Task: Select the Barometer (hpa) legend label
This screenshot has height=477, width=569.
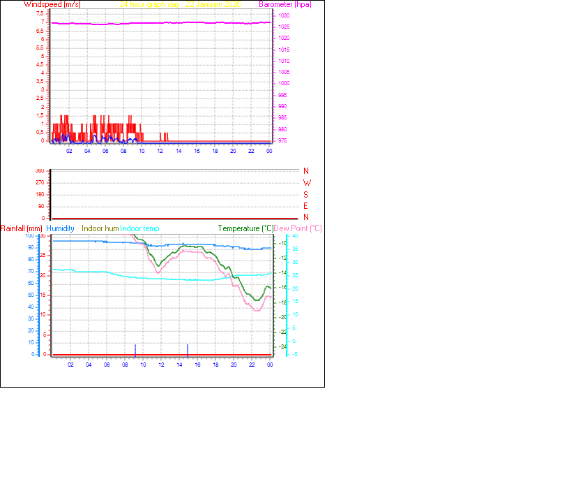Action: point(285,4)
